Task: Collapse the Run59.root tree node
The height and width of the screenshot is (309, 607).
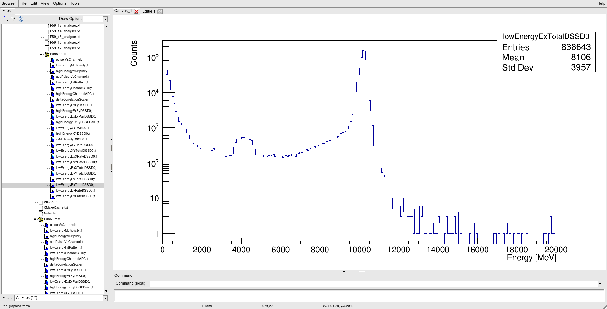Action: [x=41, y=54]
